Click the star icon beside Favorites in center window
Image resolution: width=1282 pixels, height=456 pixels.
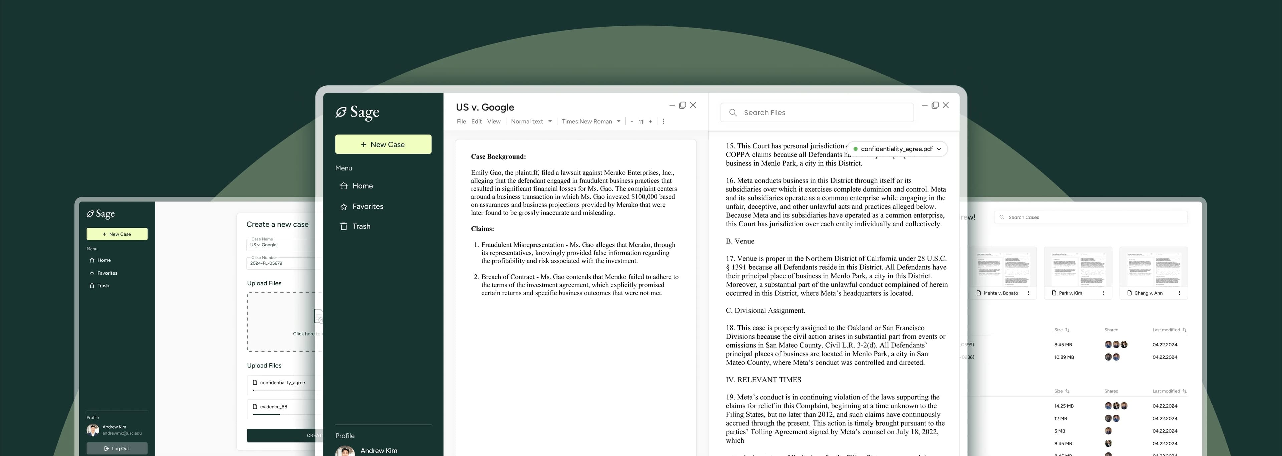[x=344, y=206]
